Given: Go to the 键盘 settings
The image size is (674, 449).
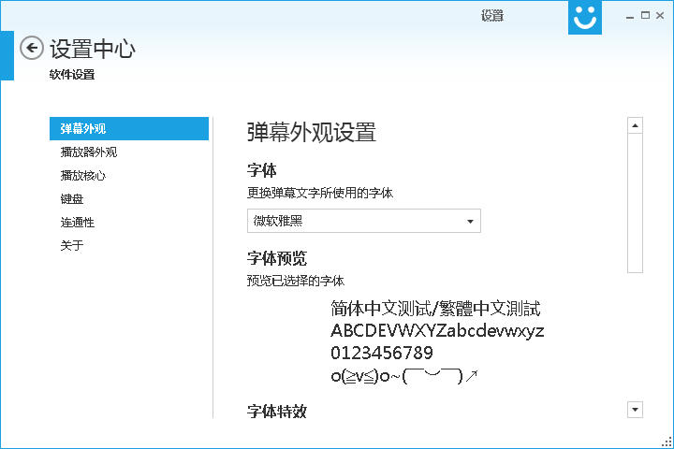Looking at the screenshot, I should coord(72,198).
